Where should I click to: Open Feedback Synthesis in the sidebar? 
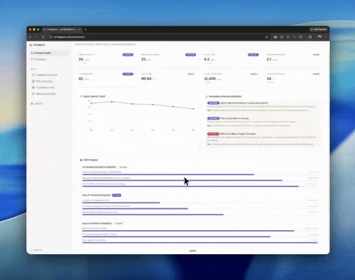49,75
